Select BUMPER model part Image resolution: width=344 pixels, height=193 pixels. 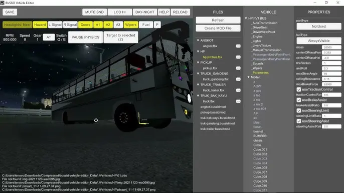[x=260, y=136]
